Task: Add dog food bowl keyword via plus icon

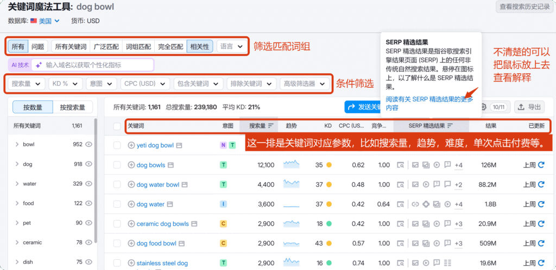Action: point(131,243)
